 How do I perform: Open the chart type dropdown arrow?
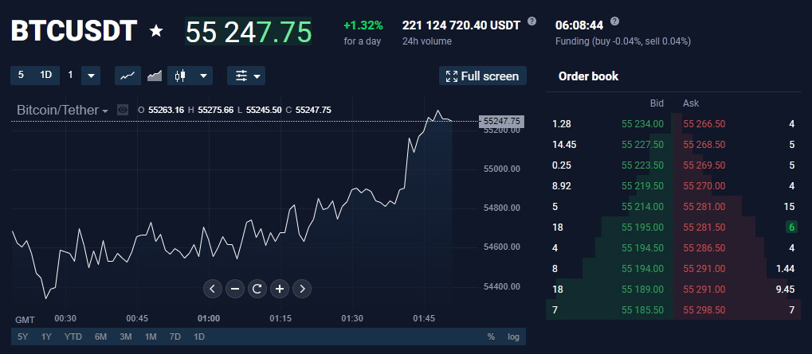pos(203,76)
